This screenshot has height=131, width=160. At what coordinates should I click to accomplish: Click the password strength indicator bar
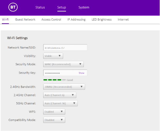55,80
